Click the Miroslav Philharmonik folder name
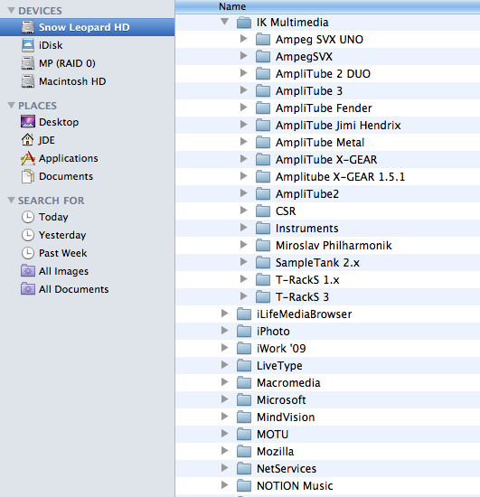 [334, 245]
